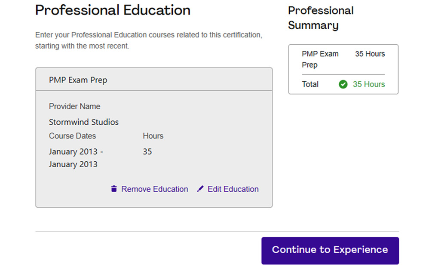Screen dimensions: 435x267
Task: Click the black 35 Hours summary entry
Action: (x=370, y=54)
